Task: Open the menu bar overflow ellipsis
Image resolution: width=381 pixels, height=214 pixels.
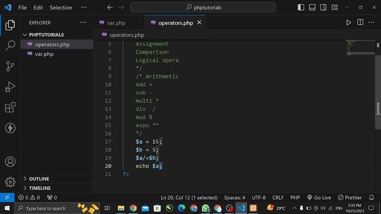Action: tap(84, 7)
